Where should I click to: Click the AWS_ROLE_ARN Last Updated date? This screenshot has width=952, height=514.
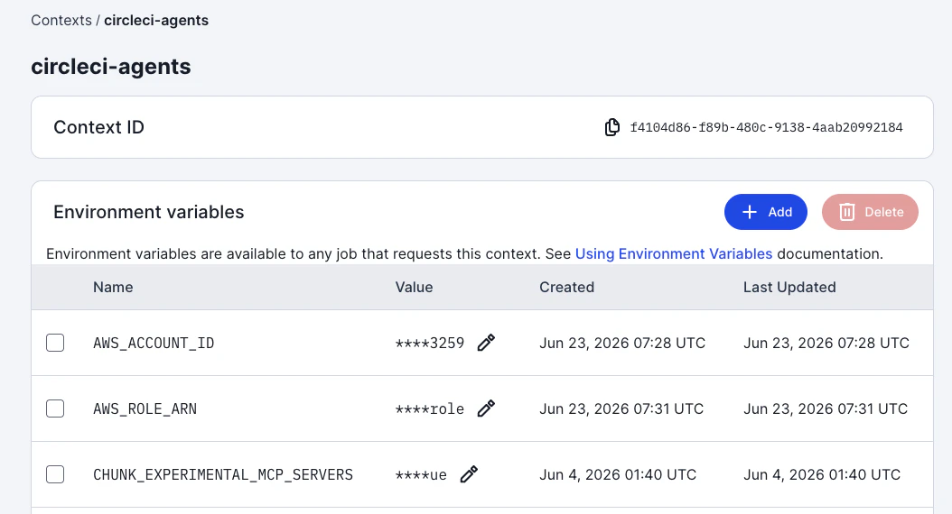[x=826, y=409]
